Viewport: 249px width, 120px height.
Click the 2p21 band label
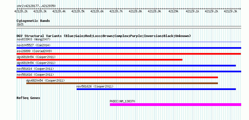pyautogui.click(x=20, y=24)
